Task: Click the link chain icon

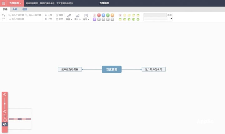Action: 69,16
